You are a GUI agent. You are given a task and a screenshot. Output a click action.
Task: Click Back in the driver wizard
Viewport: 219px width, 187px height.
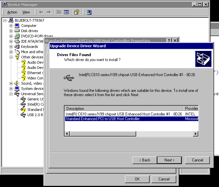(145, 160)
